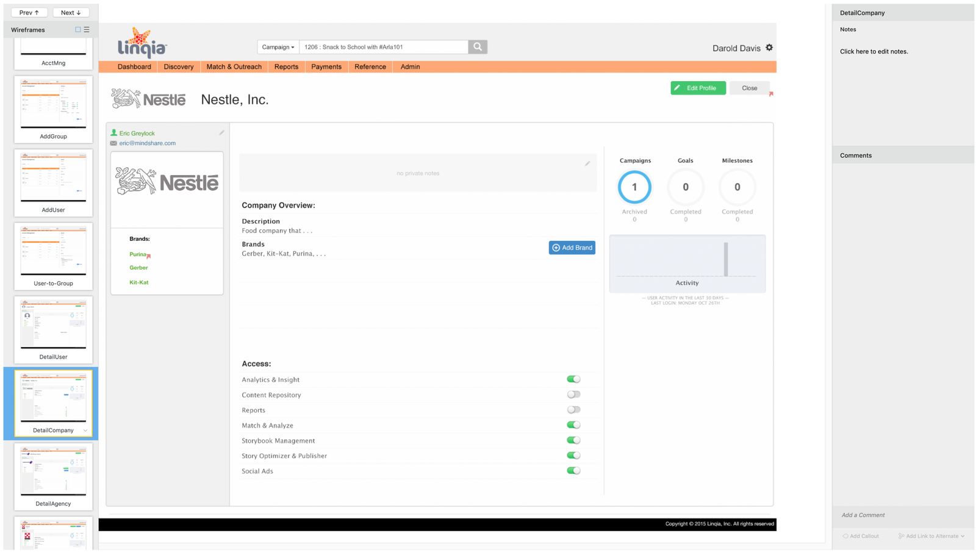Toggle Analytics & Insight access
The image size is (976, 555).
pyautogui.click(x=573, y=379)
